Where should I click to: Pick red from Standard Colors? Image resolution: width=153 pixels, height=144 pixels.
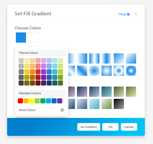[x=20, y=101]
